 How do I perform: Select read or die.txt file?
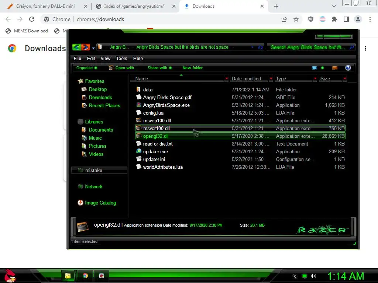240,144
